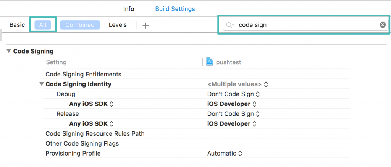The width and height of the screenshot is (391, 167).
Task: Click the code sign search field
Action: click(x=305, y=25)
